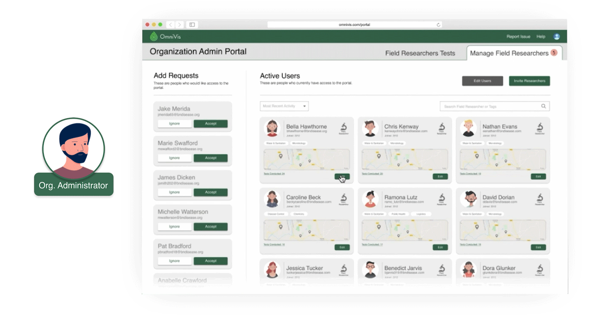
Task: Open Bella Hawthorne's avatar picture
Action: pos(272,129)
